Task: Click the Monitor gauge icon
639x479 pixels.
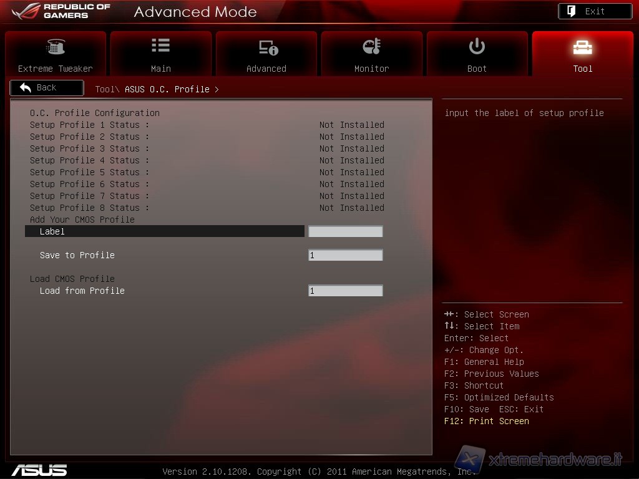Action: (x=371, y=47)
